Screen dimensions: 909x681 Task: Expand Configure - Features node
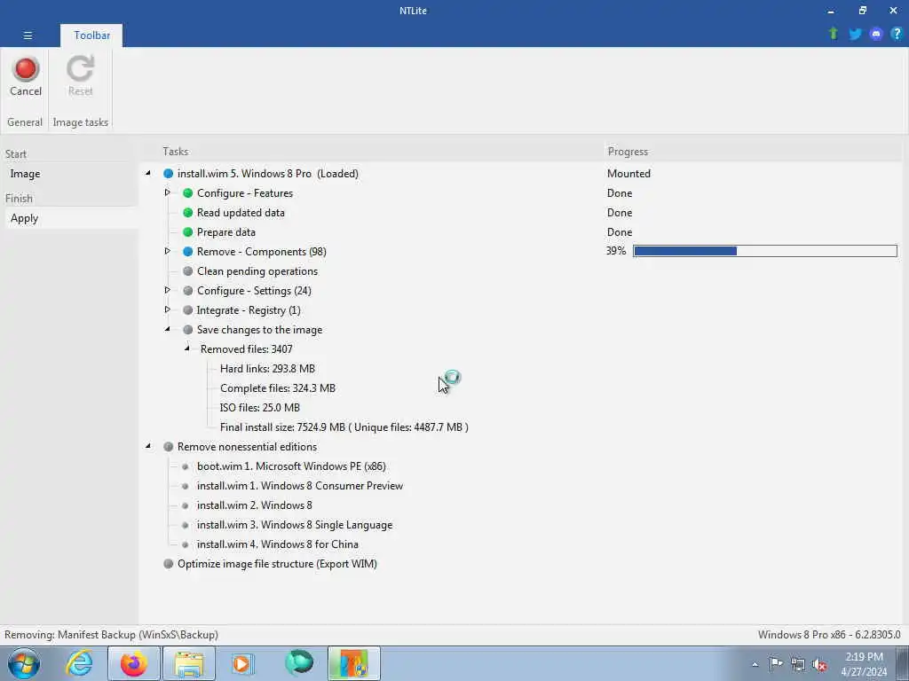click(x=168, y=192)
